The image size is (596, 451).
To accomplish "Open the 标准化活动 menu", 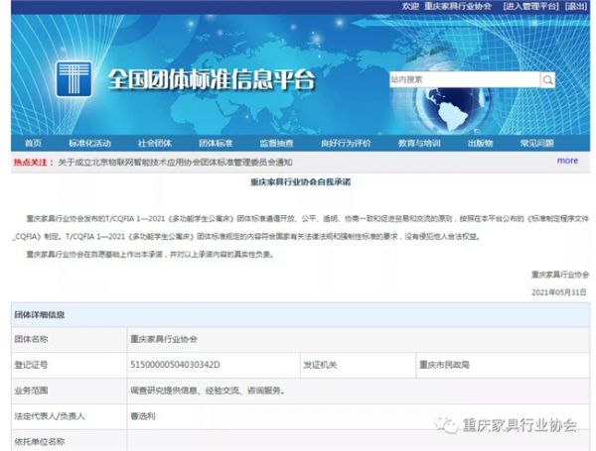I will point(90,143).
